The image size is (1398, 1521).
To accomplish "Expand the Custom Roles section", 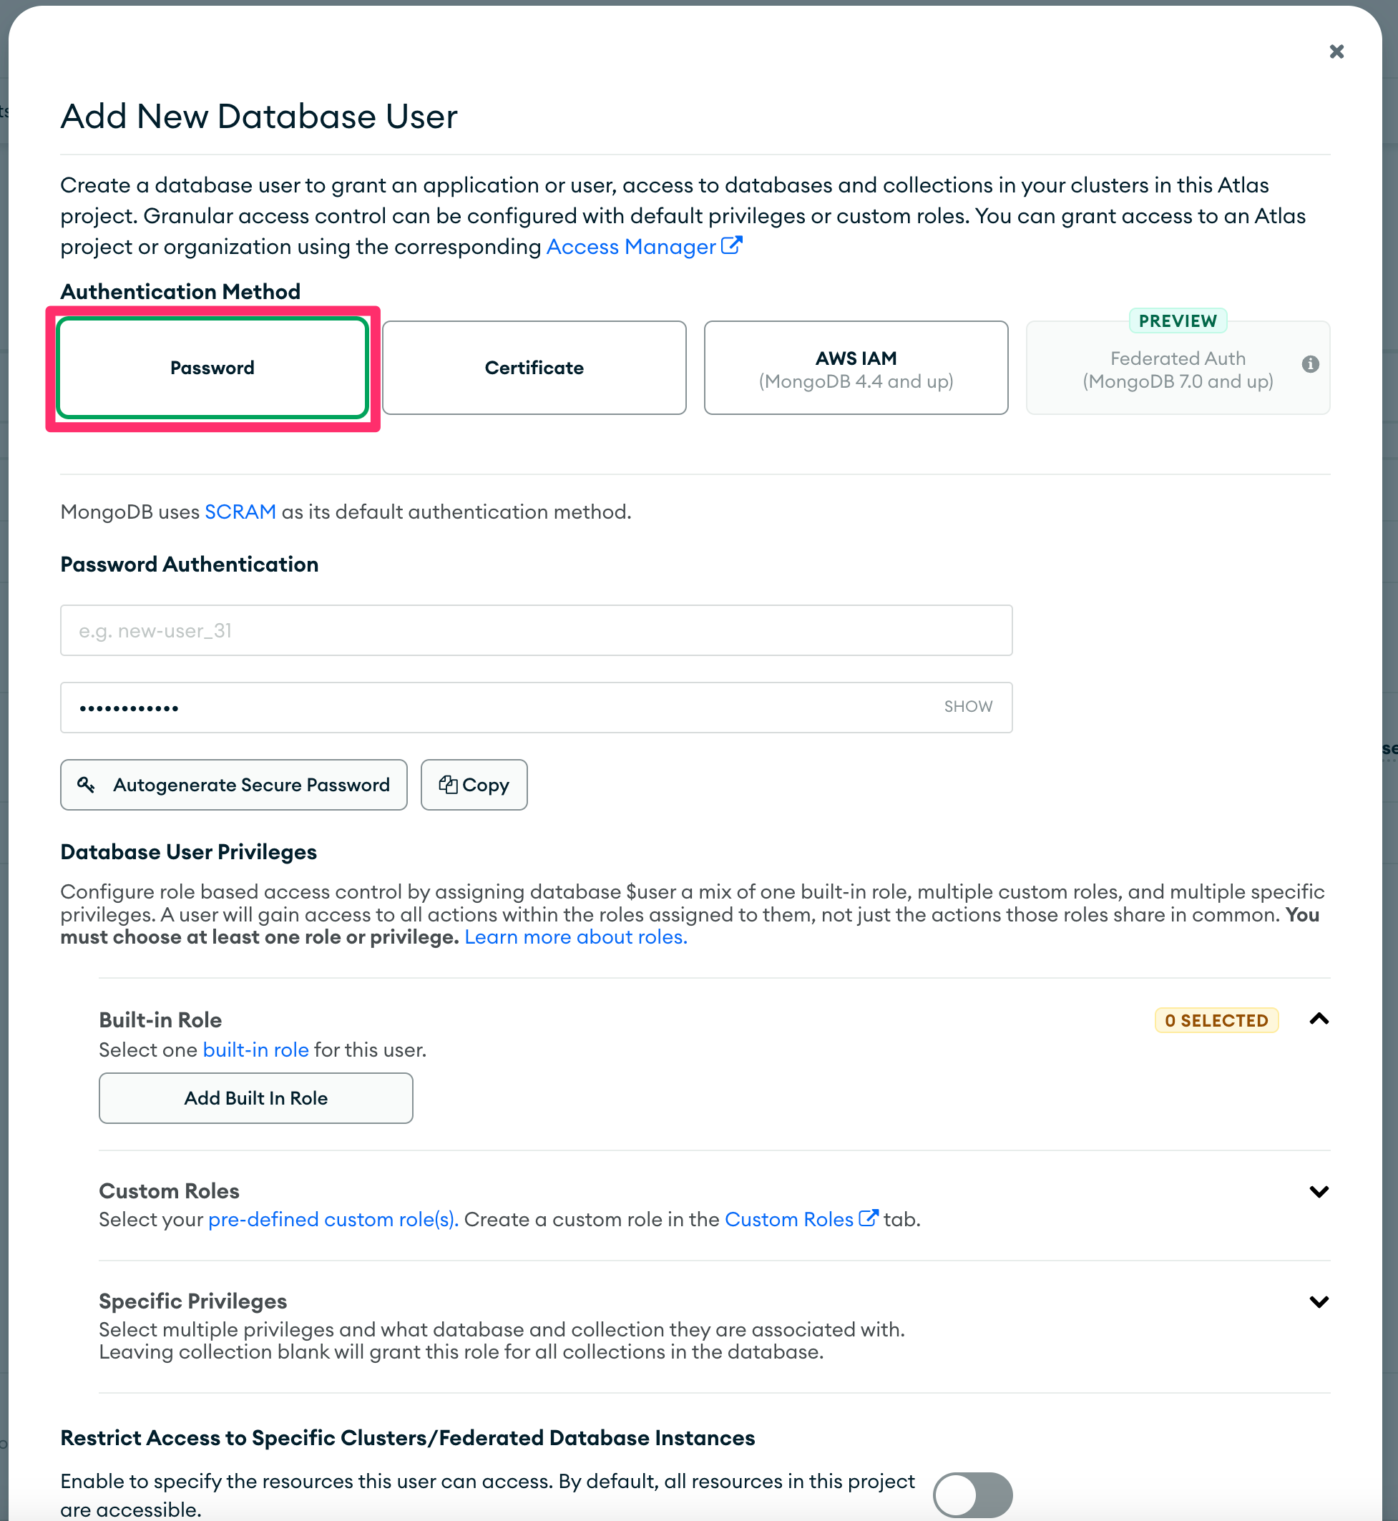I will [1319, 1190].
